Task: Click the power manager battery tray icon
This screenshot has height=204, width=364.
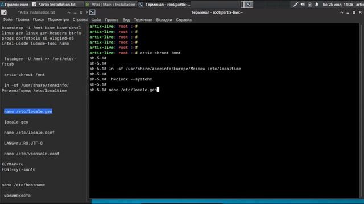Action: tap(309, 5)
